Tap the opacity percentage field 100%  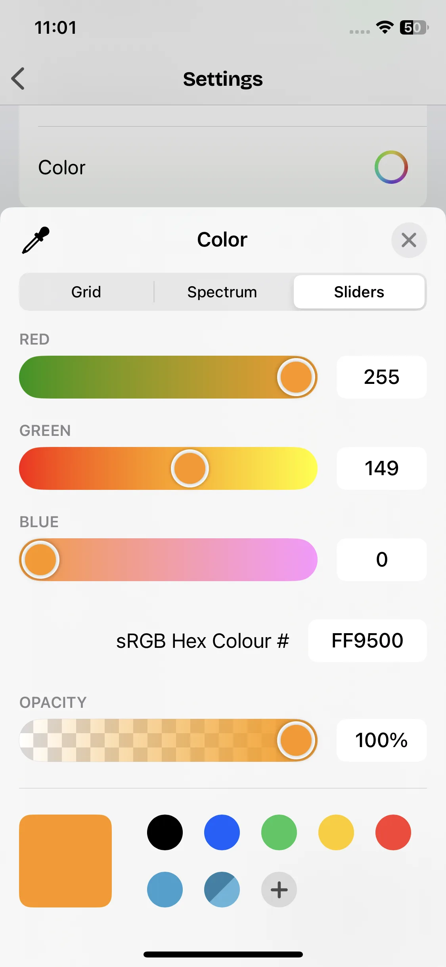pyautogui.click(x=381, y=740)
